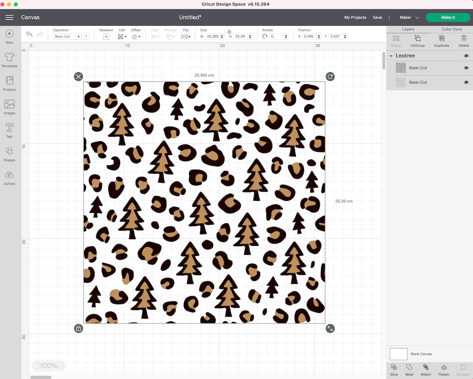Open the Images library
The height and width of the screenshot is (379, 473).
(x=9, y=106)
